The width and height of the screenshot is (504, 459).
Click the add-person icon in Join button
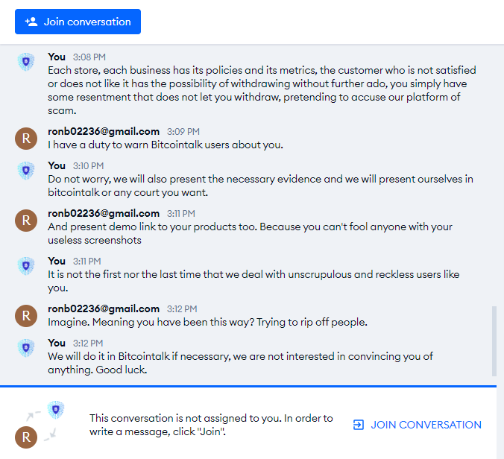coord(31,22)
